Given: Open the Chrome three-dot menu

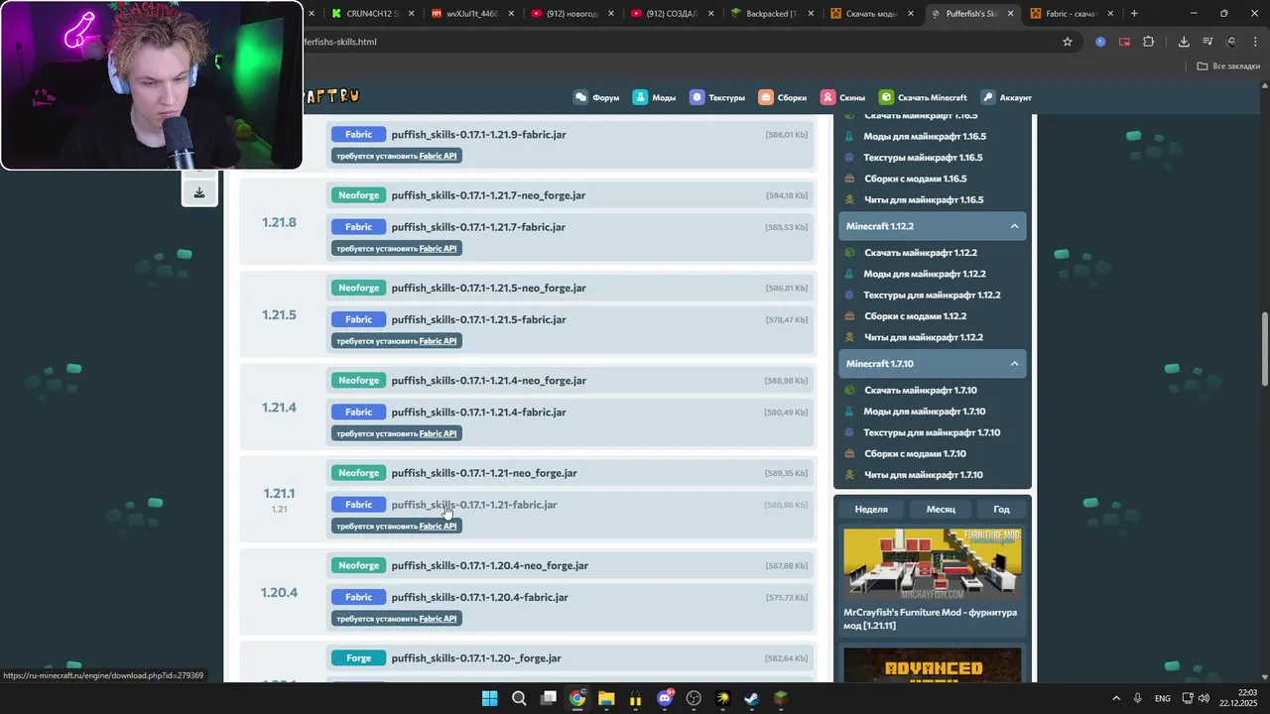Looking at the screenshot, I should 1255,42.
